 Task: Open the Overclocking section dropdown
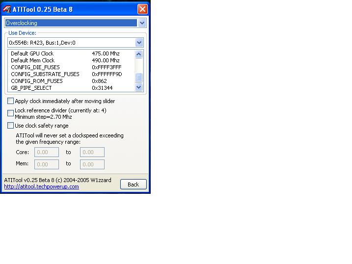coord(142,23)
